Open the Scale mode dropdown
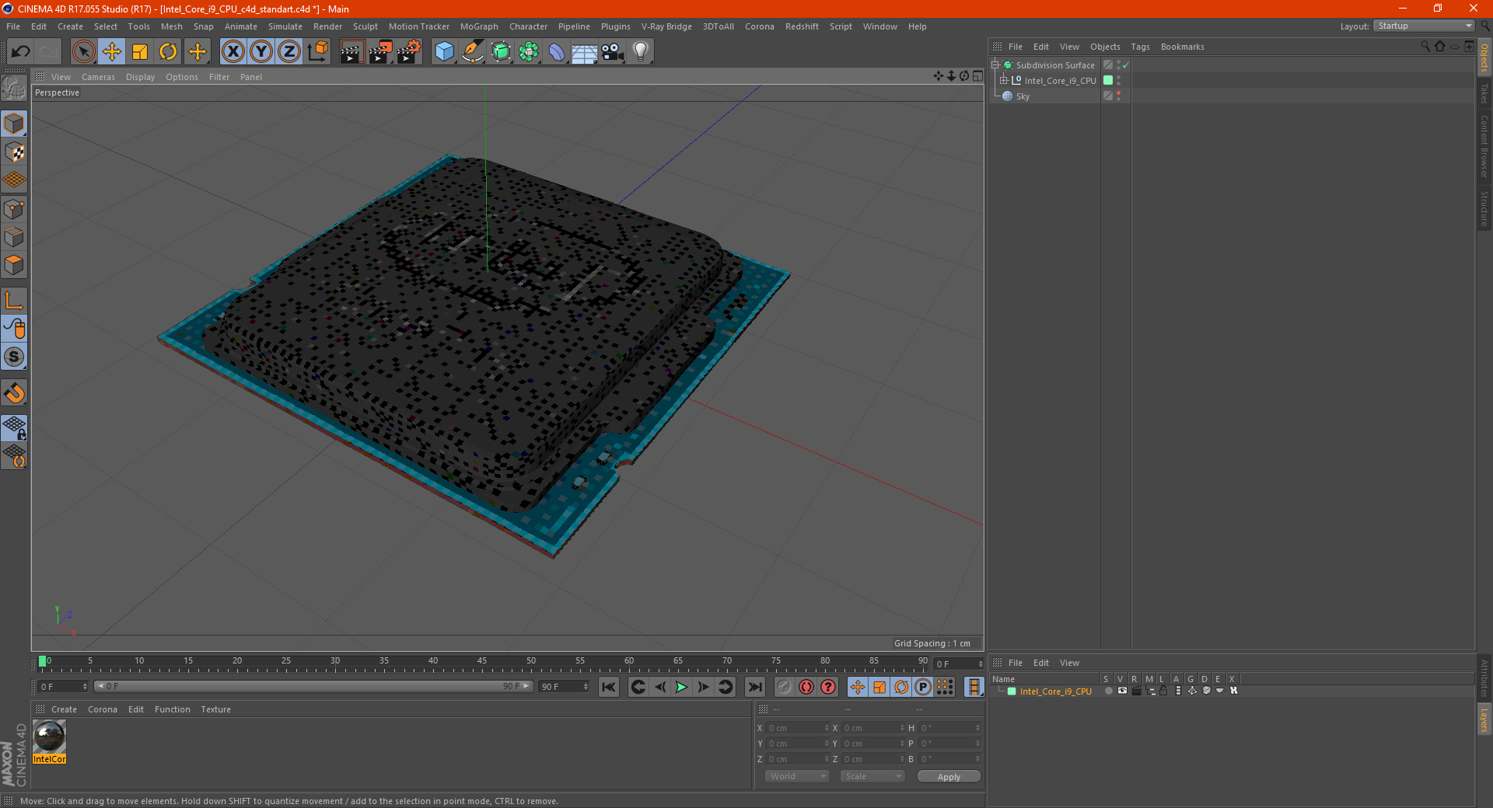This screenshot has height=808, width=1493. (x=872, y=776)
